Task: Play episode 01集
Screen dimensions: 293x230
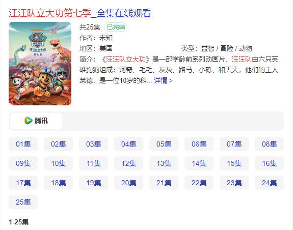Action: [x=23, y=144]
